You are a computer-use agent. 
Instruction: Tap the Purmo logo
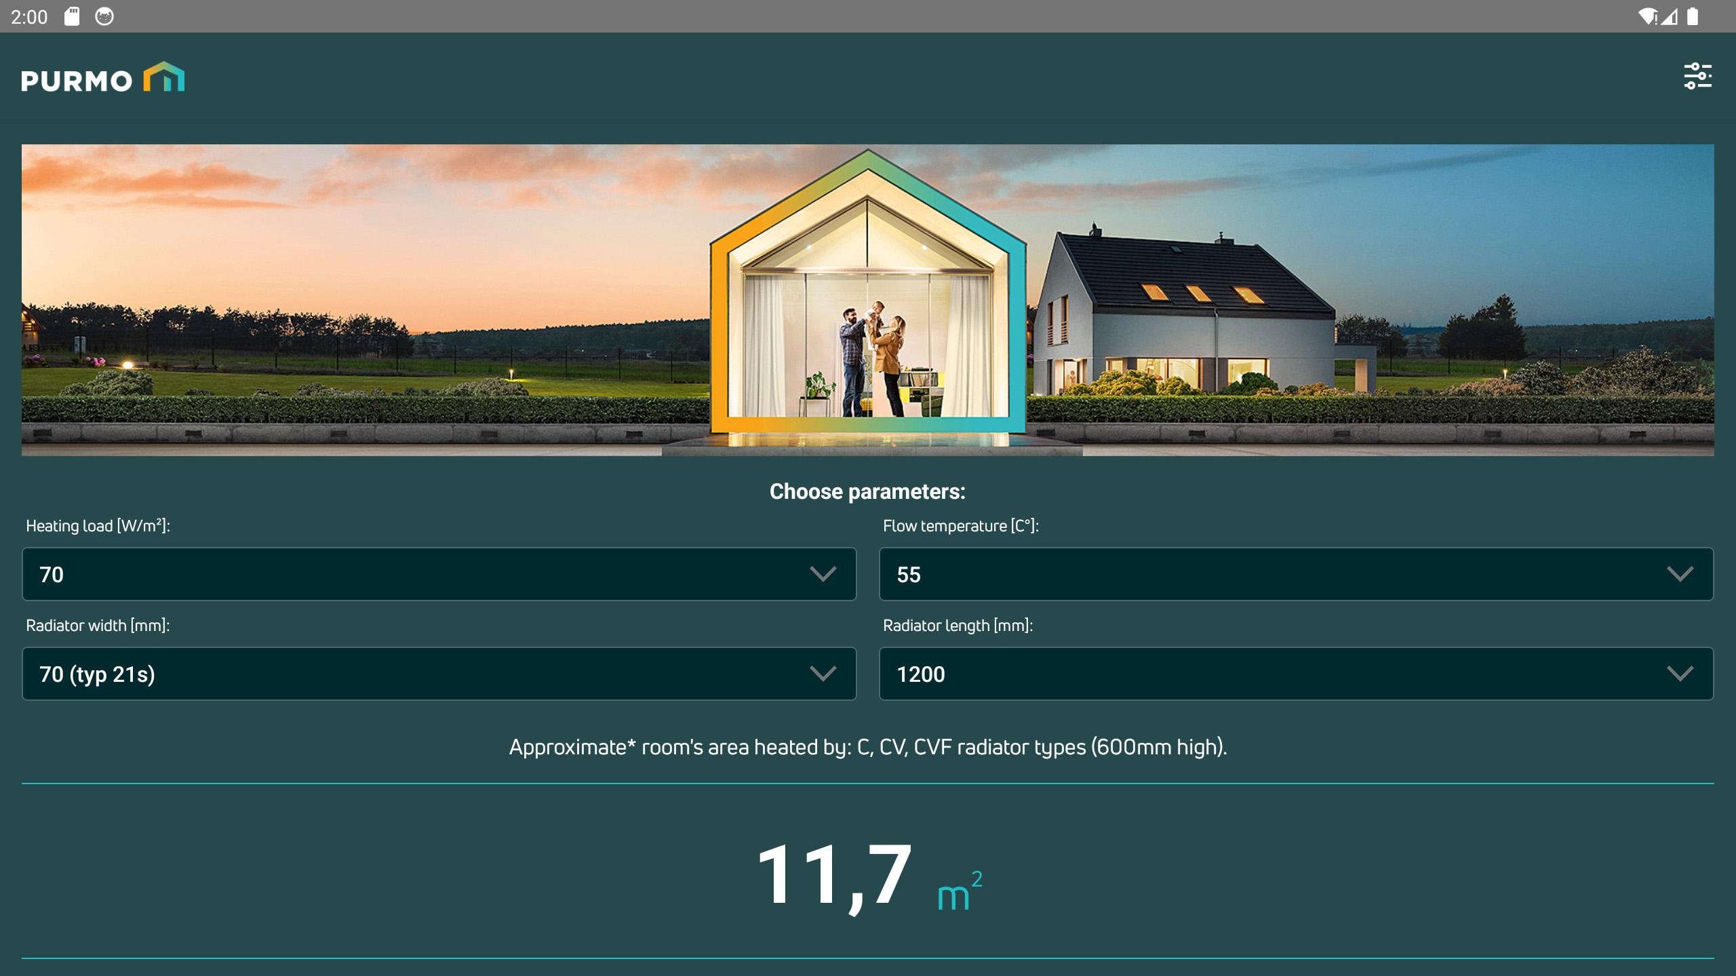[x=103, y=77]
